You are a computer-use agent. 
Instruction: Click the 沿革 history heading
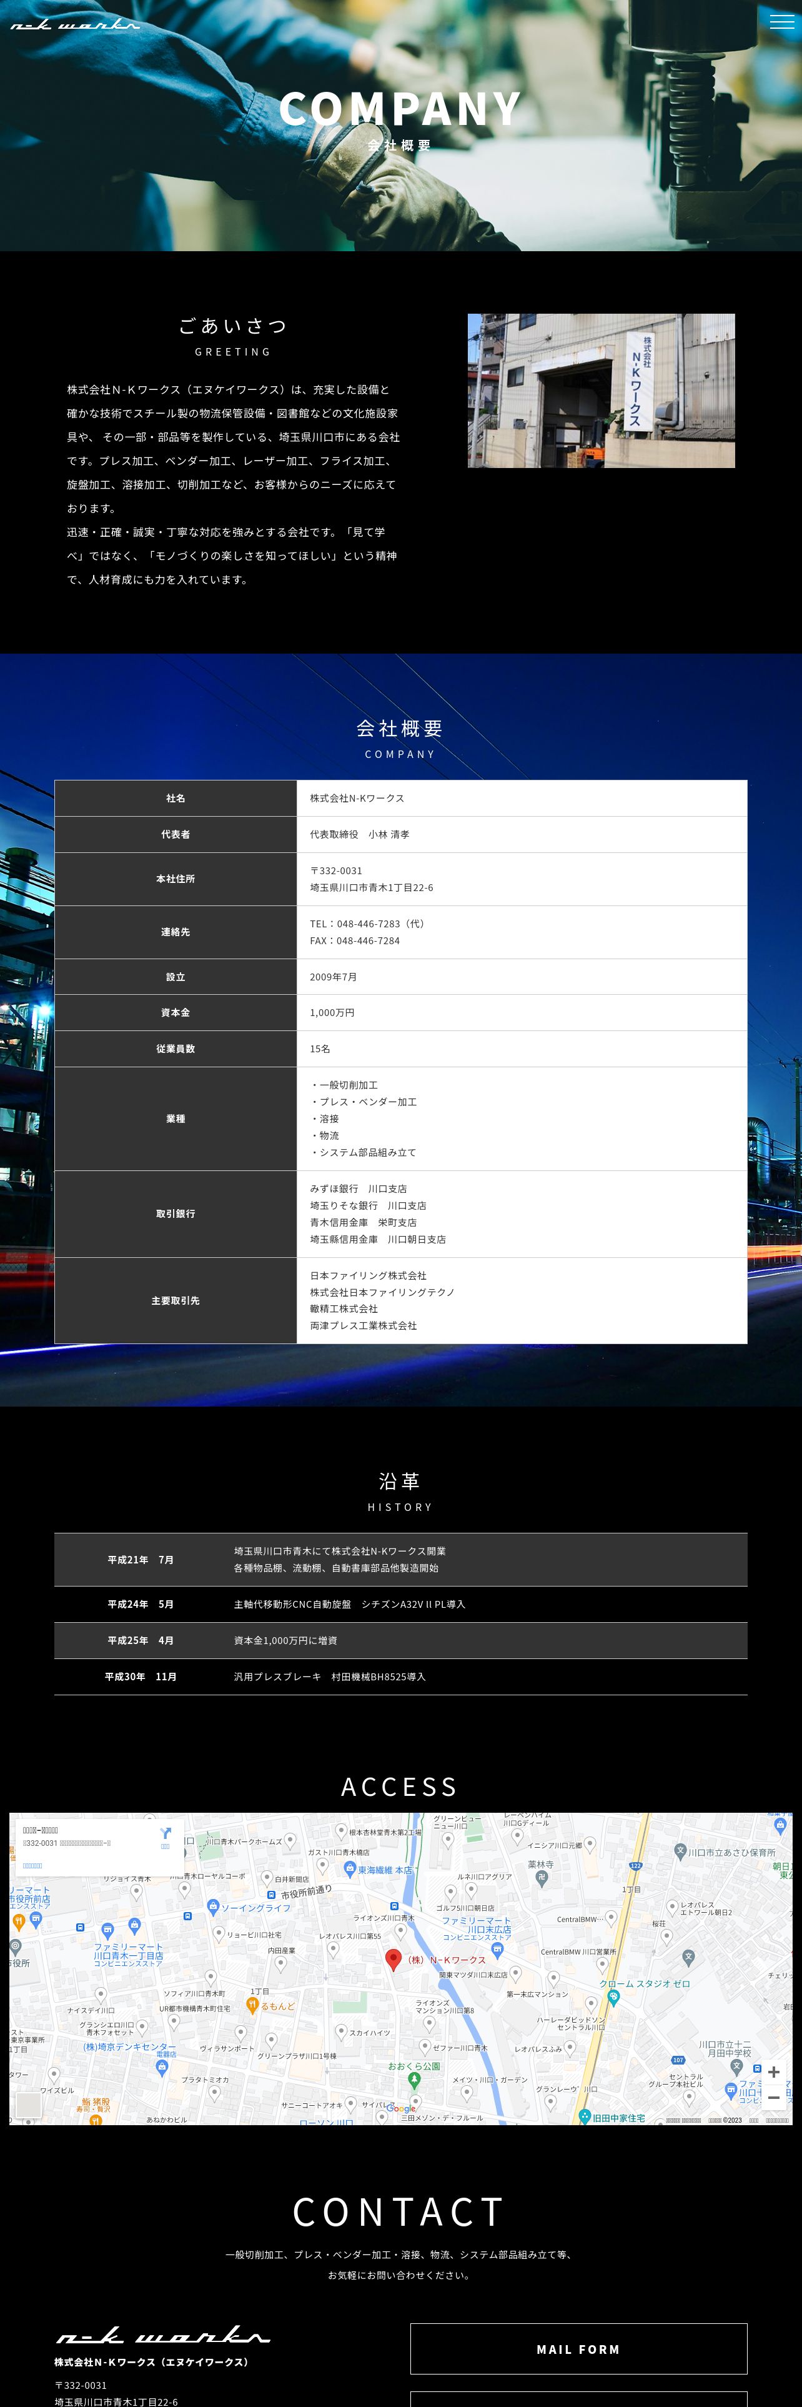click(x=400, y=1481)
